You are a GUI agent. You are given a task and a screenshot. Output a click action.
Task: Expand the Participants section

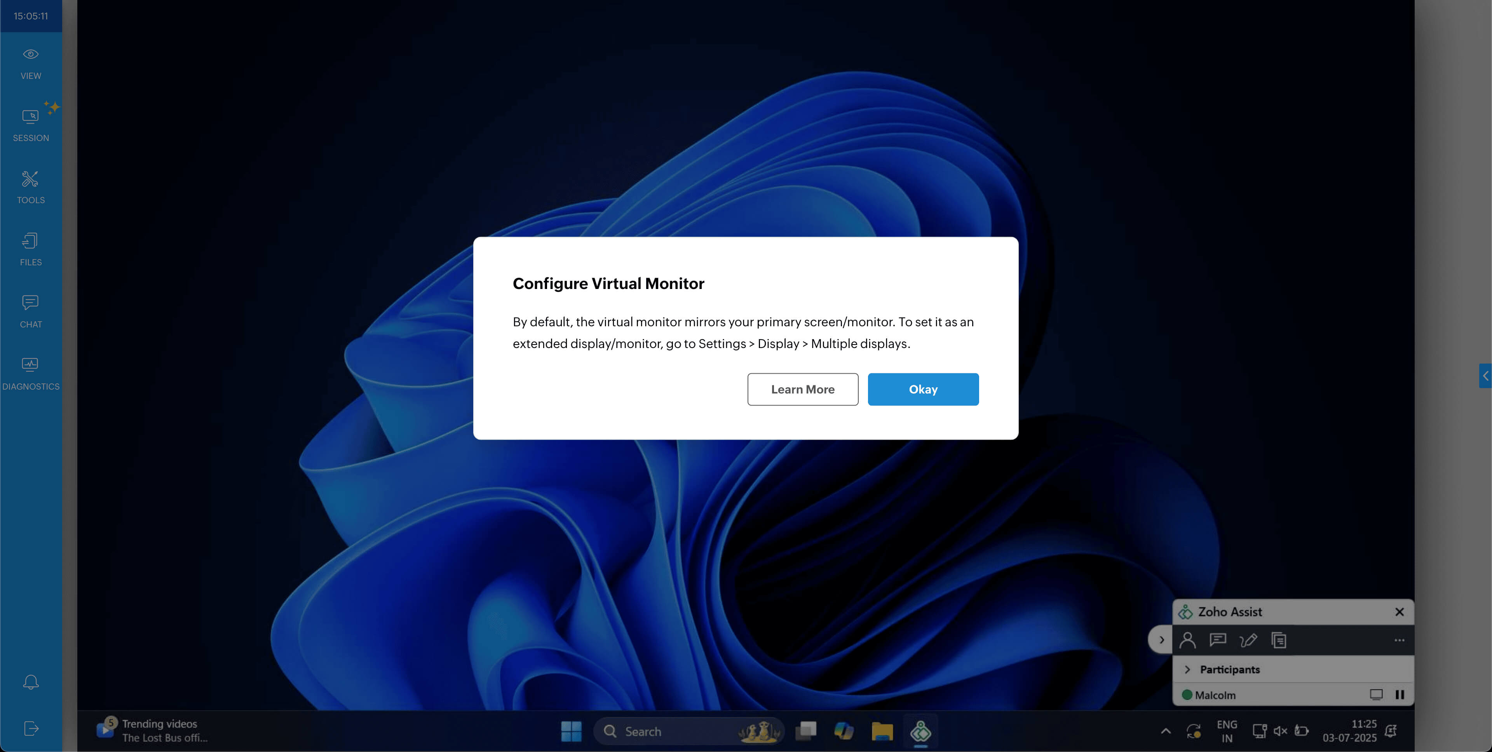1187,669
